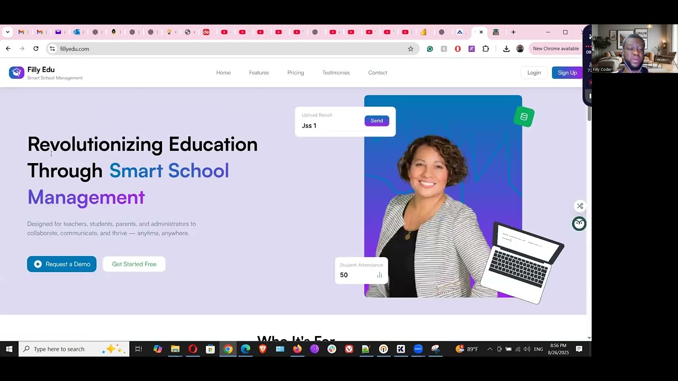The width and height of the screenshot is (678, 381).
Task: Click the shuffle icon floating on page edge
Action: coord(579,206)
